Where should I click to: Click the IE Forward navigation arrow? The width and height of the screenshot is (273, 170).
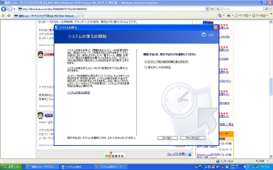pos(10,9)
